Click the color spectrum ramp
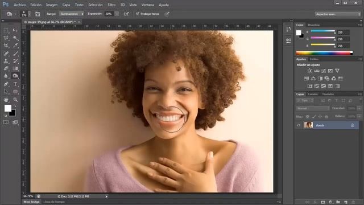Viewport: 364px width, 205px height. coord(324,53)
